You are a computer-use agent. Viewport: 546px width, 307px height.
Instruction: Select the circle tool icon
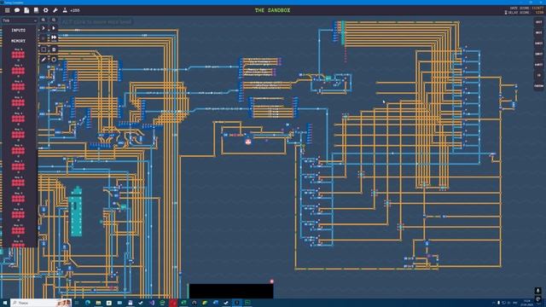[x=54, y=60]
